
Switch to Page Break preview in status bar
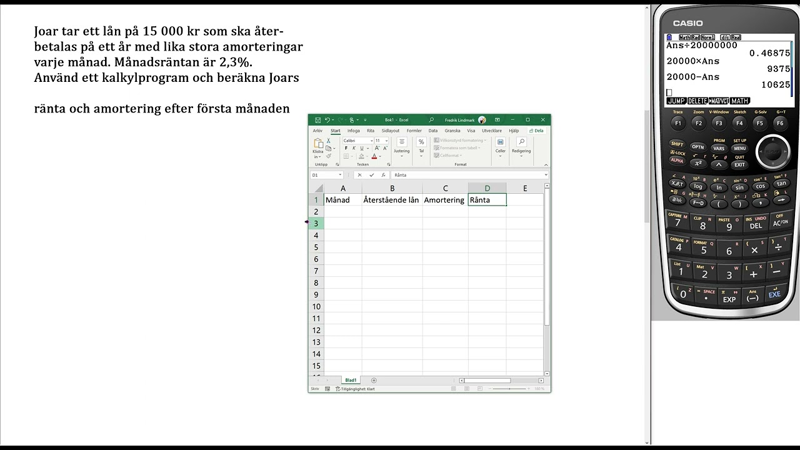pos(480,389)
